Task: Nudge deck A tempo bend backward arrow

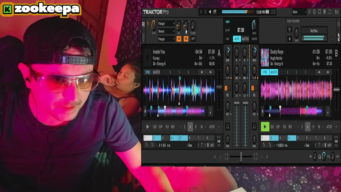Action: click(x=202, y=72)
